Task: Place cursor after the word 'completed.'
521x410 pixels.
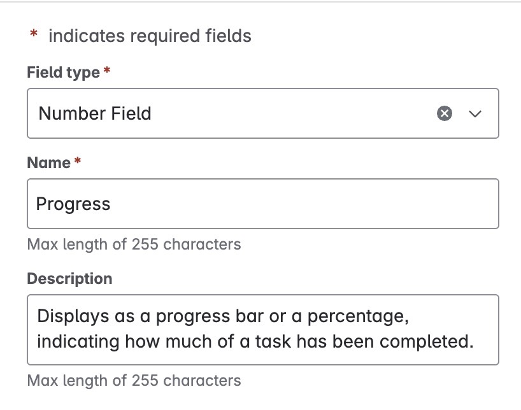Action: pos(475,342)
